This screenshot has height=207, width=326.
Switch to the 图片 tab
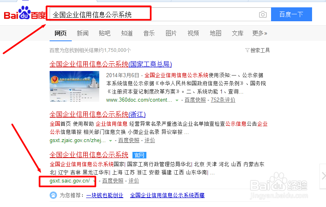click(171, 33)
